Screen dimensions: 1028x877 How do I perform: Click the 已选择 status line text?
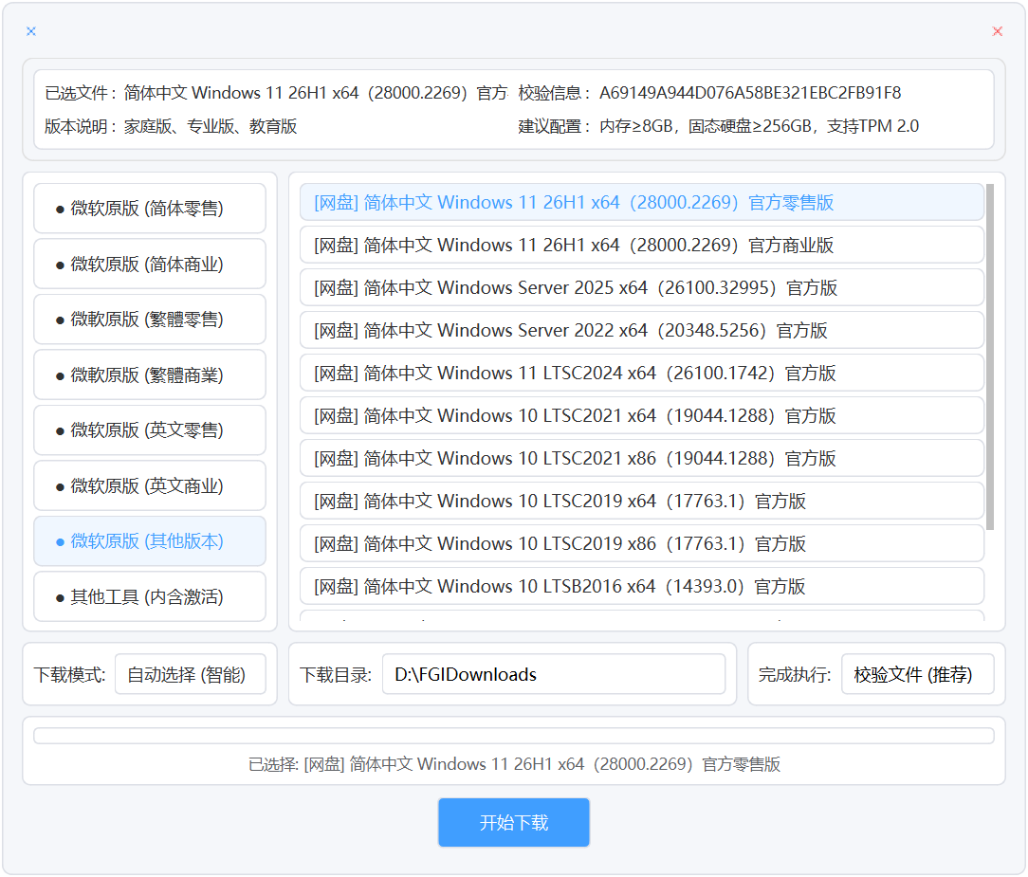click(x=514, y=764)
